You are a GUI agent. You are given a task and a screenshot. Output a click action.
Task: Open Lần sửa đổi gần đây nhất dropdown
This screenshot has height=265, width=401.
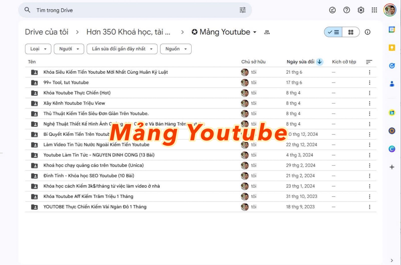122,49
